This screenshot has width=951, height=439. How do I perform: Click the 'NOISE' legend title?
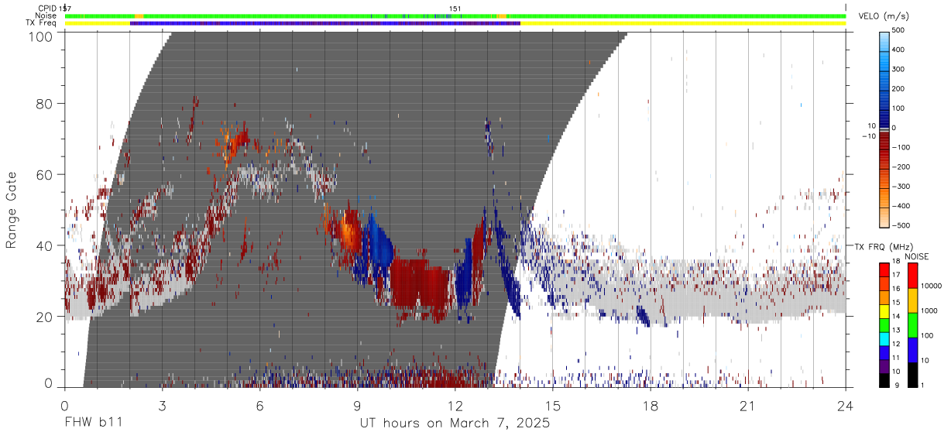click(915, 256)
